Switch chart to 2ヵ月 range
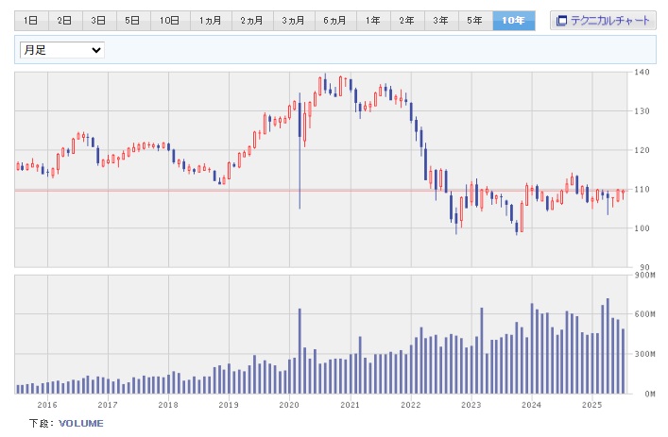 (252, 21)
